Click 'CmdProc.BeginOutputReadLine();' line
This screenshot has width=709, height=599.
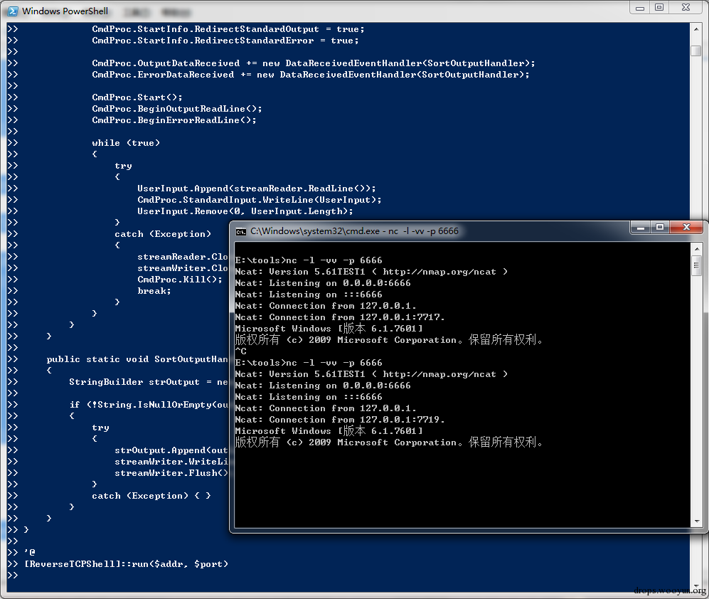(177, 109)
